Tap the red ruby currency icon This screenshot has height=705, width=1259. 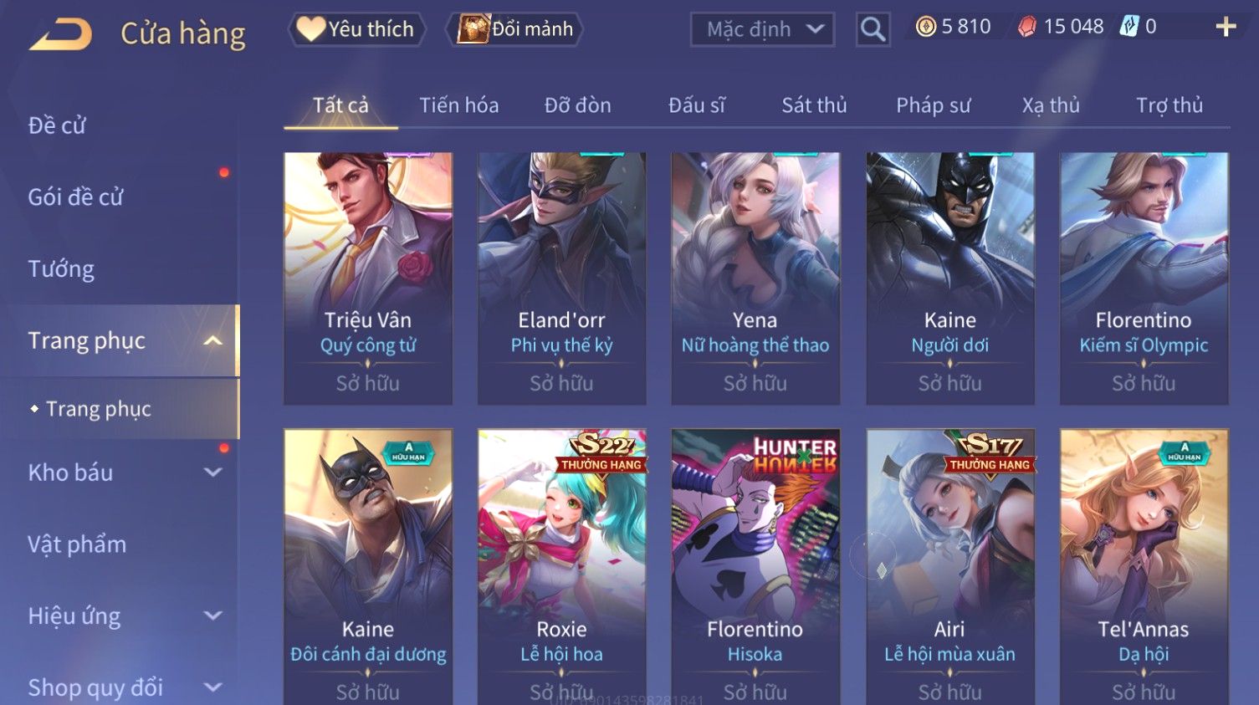point(1026,27)
